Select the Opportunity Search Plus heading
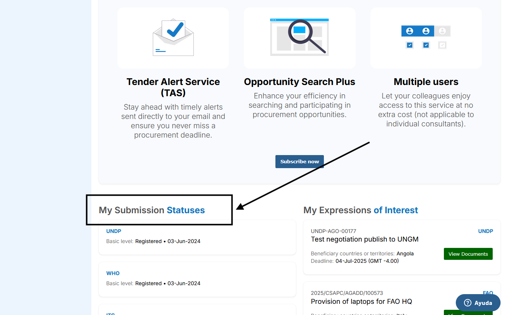The image size is (505, 315). 299,82
